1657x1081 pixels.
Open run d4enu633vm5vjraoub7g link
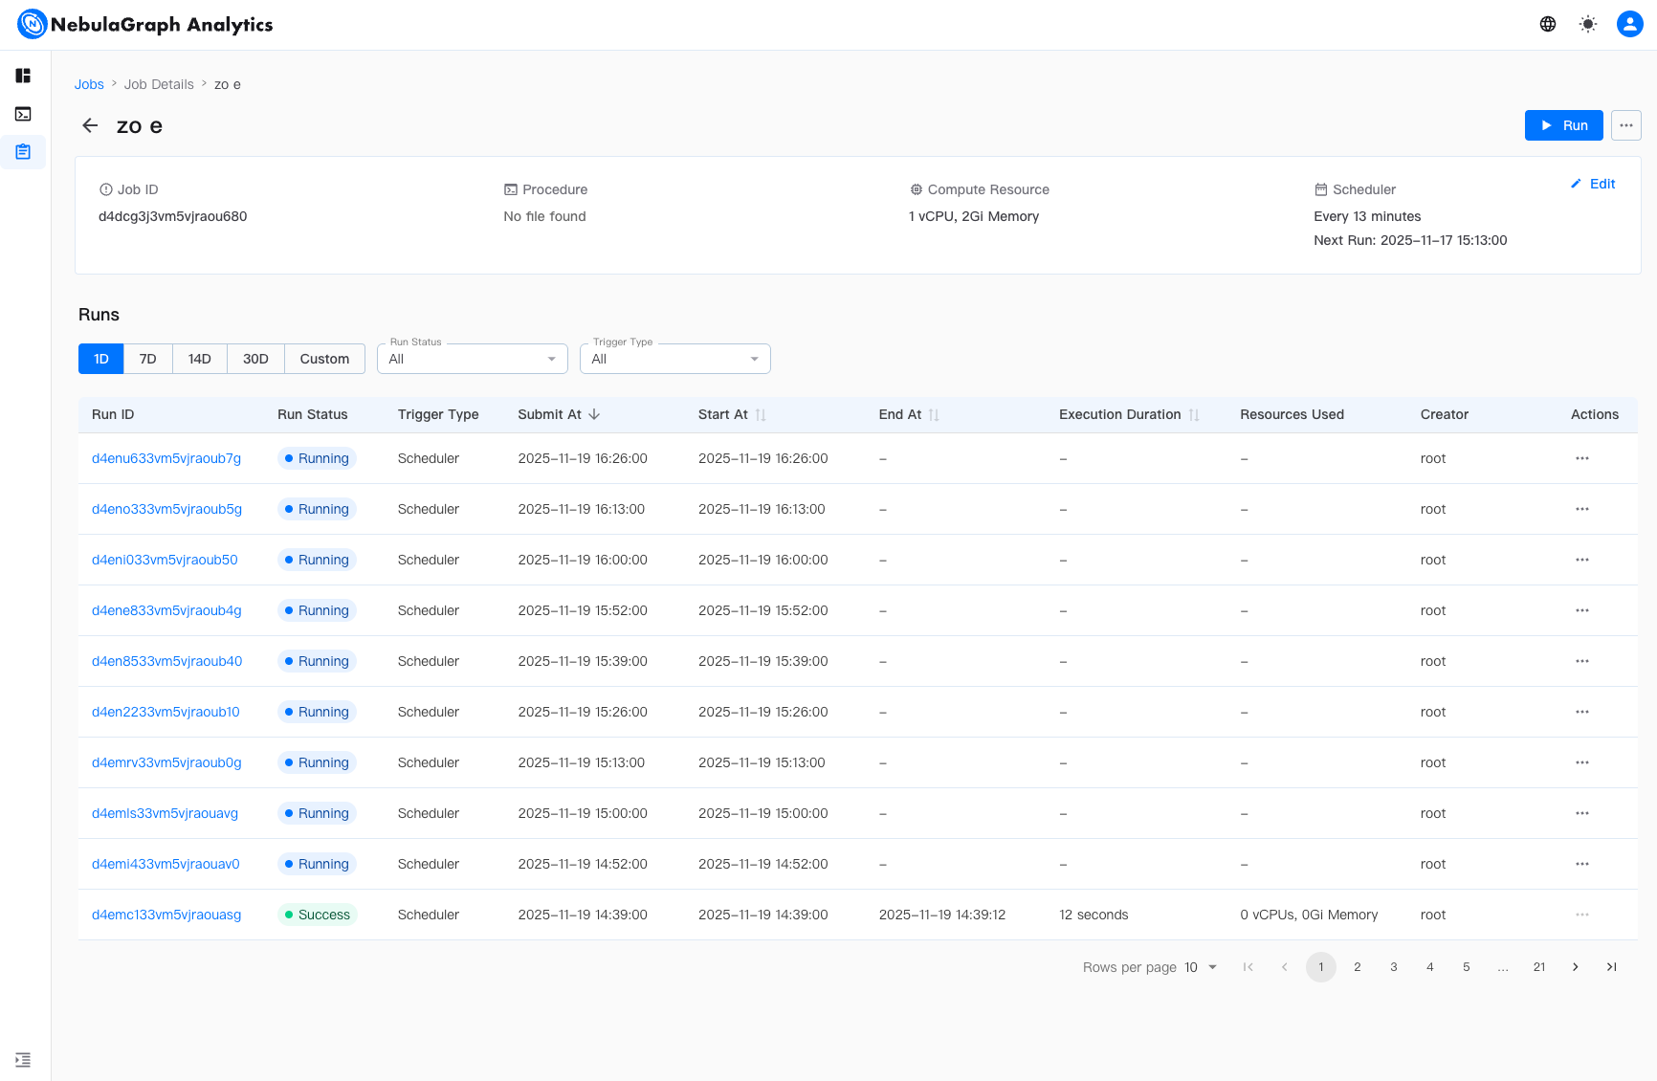click(166, 458)
